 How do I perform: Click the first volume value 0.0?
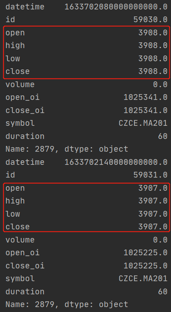coord(160,84)
